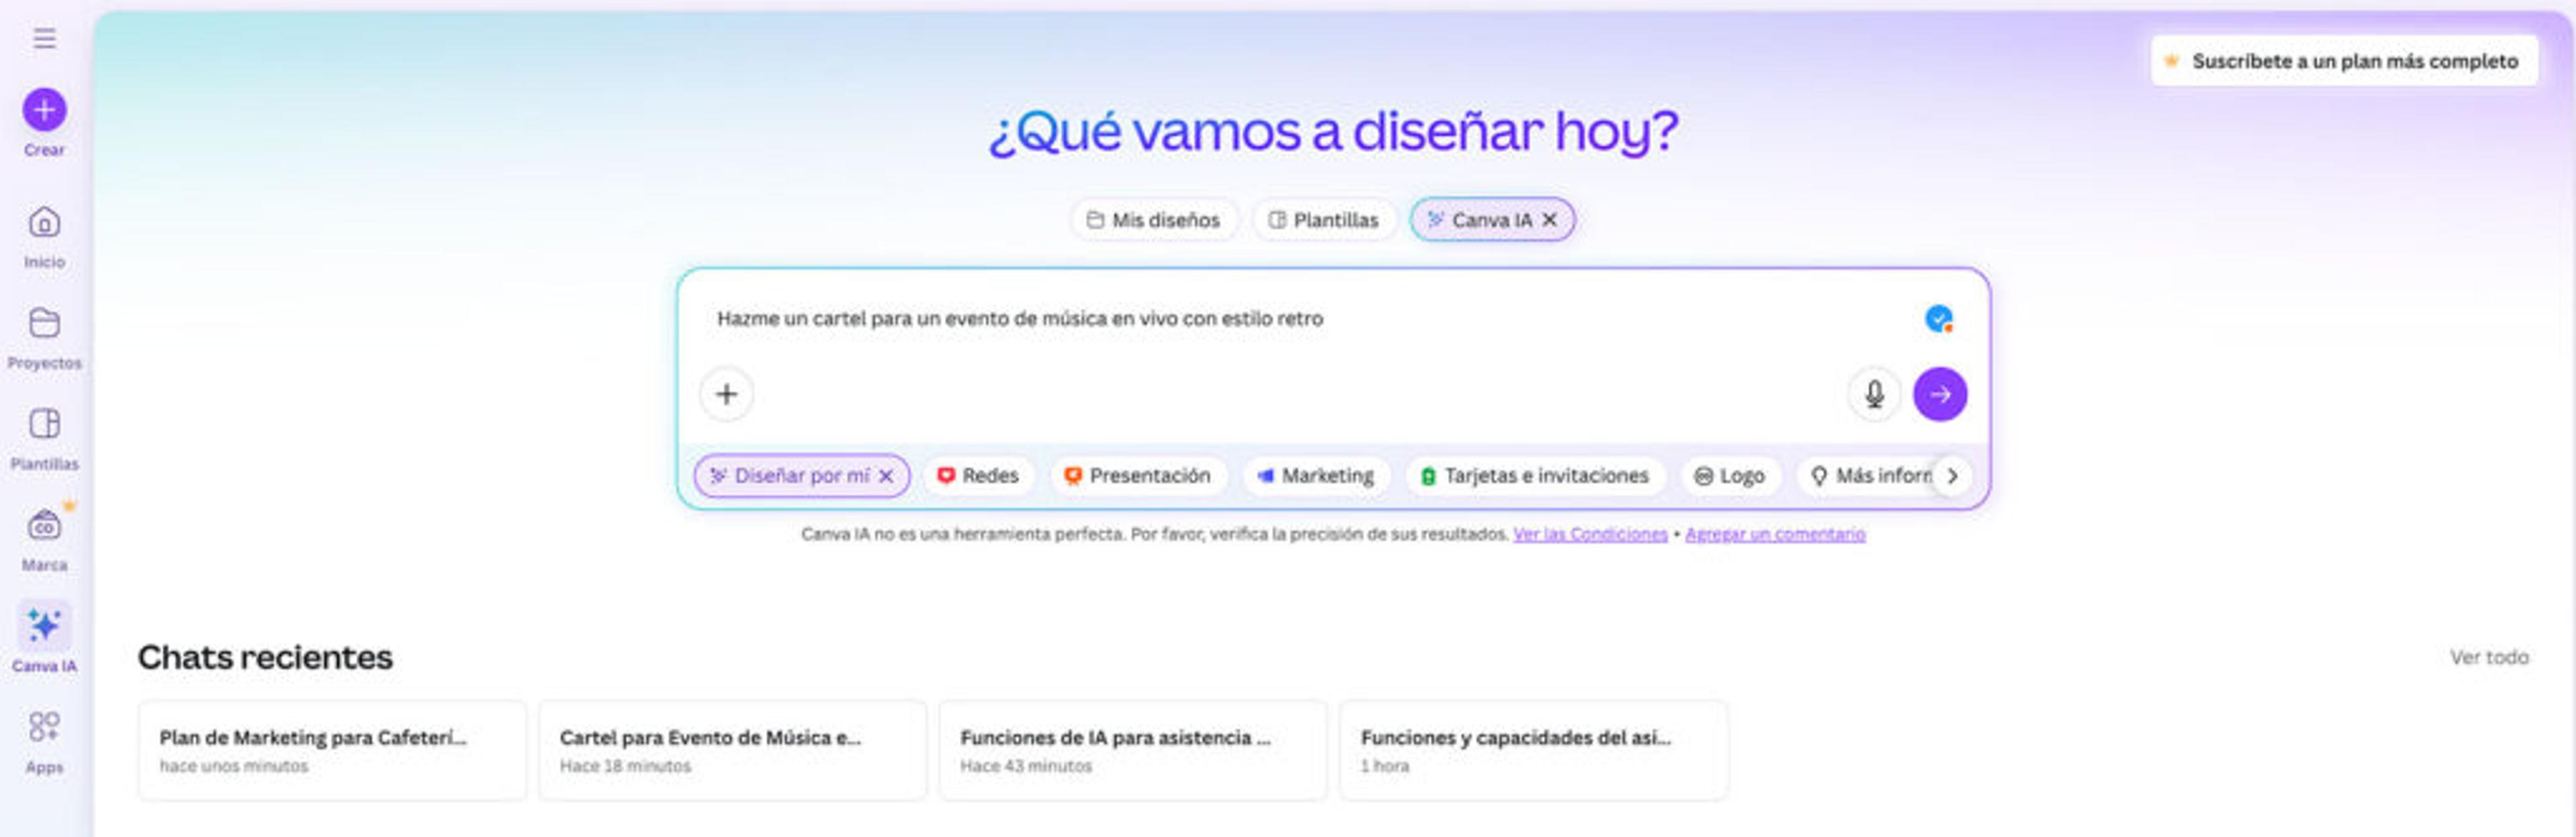This screenshot has height=837, width=2576.
Task: Show more suggestion chips with chevron arrow
Action: coord(1952,476)
